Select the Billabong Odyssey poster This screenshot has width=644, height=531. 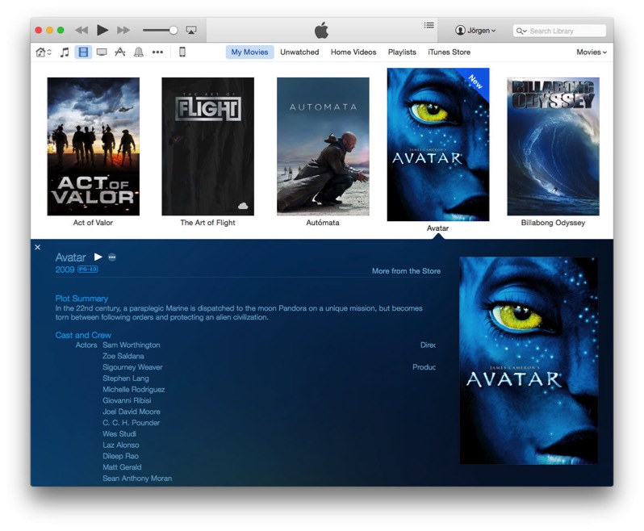[554, 146]
